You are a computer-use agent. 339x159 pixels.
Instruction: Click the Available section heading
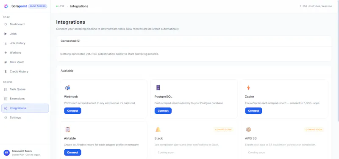click(67, 70)
